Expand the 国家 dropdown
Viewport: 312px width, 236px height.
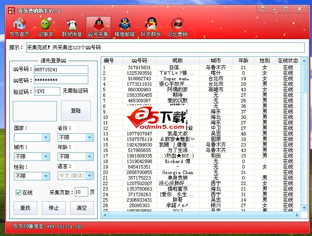[x=46, y=138]
